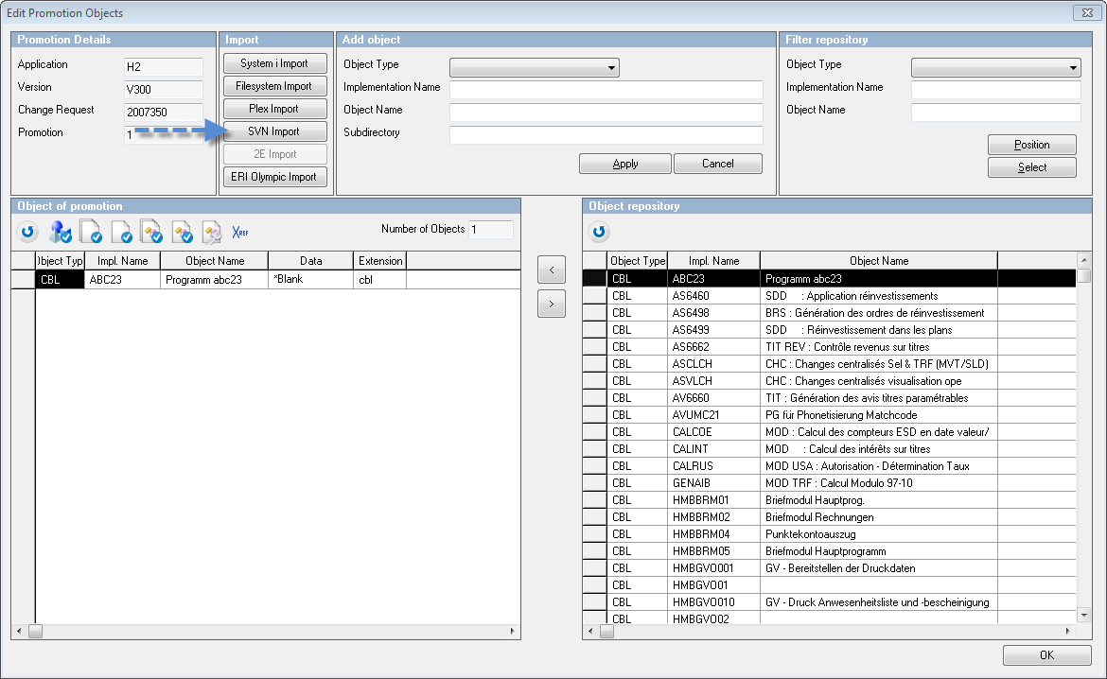The height and width of the screenshot is (679, 1107).
Task: Click the Number of Objects field
Action: [x=491, y=230]
